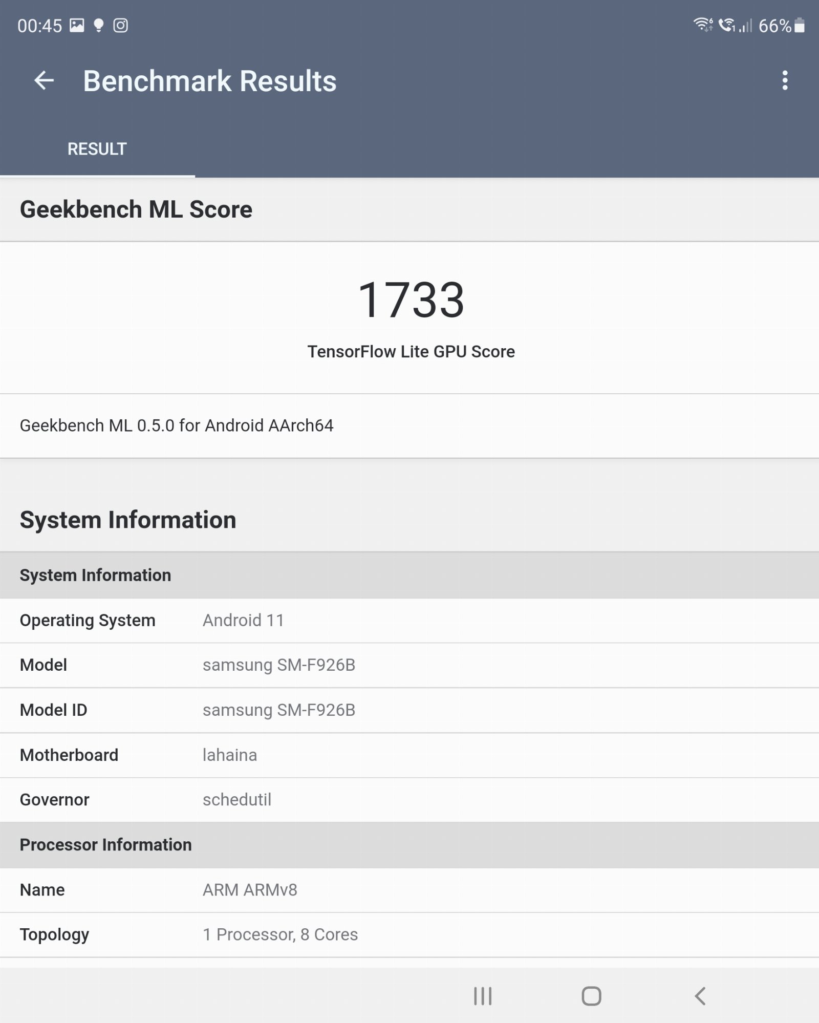The image size is (819, 1023).
Task: Select the RESULT tab
Action: [x=97, y=149]
